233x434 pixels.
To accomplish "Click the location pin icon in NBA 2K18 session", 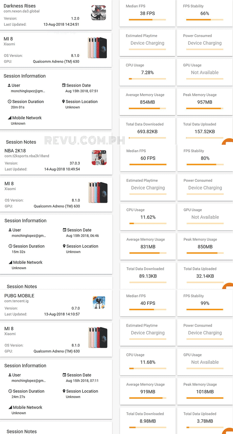I will [64, 246].
